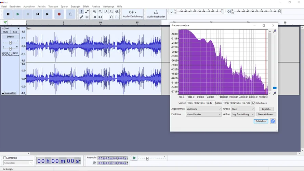Select the Selection (I-beam) tool
The image size is (304, 171).
point(81,12)
